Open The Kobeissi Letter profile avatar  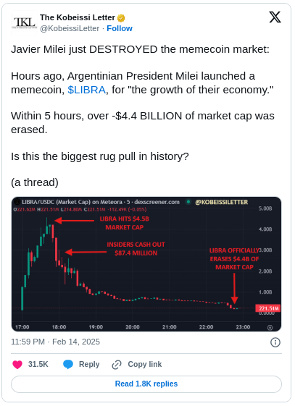coord(24,22)
